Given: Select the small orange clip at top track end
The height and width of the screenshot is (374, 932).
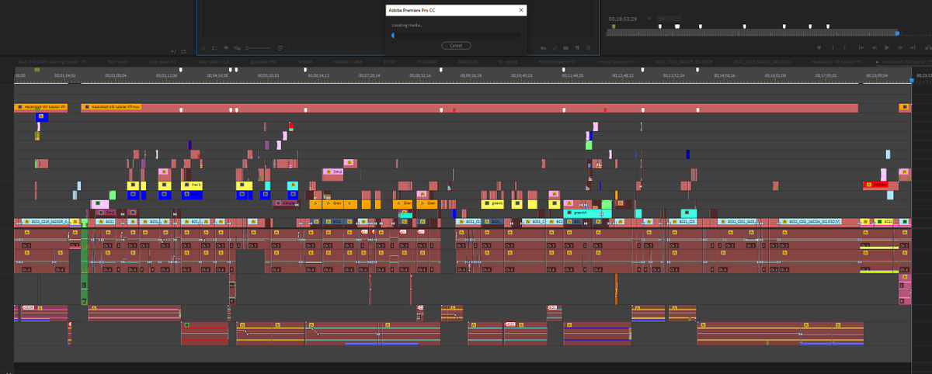Looking at the screenshot, I should tap(904, 107).
